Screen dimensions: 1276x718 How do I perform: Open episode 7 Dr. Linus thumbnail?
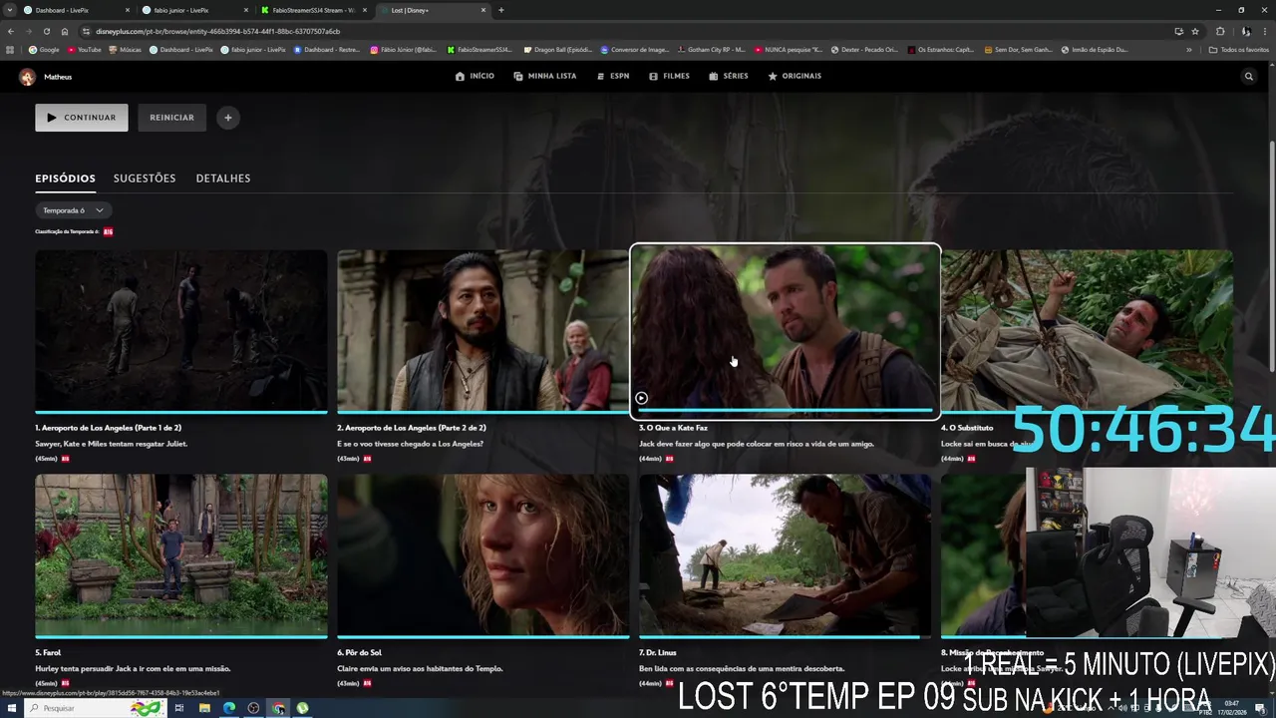(x=785, y=555)
